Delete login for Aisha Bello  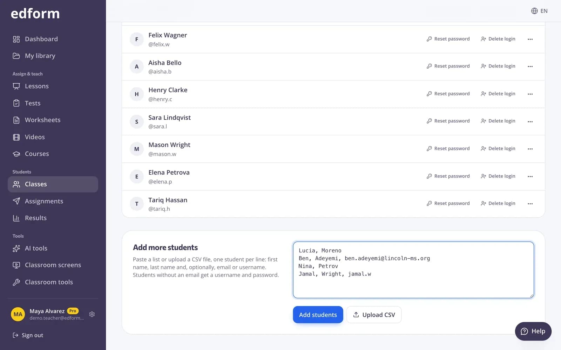point(498,66)
